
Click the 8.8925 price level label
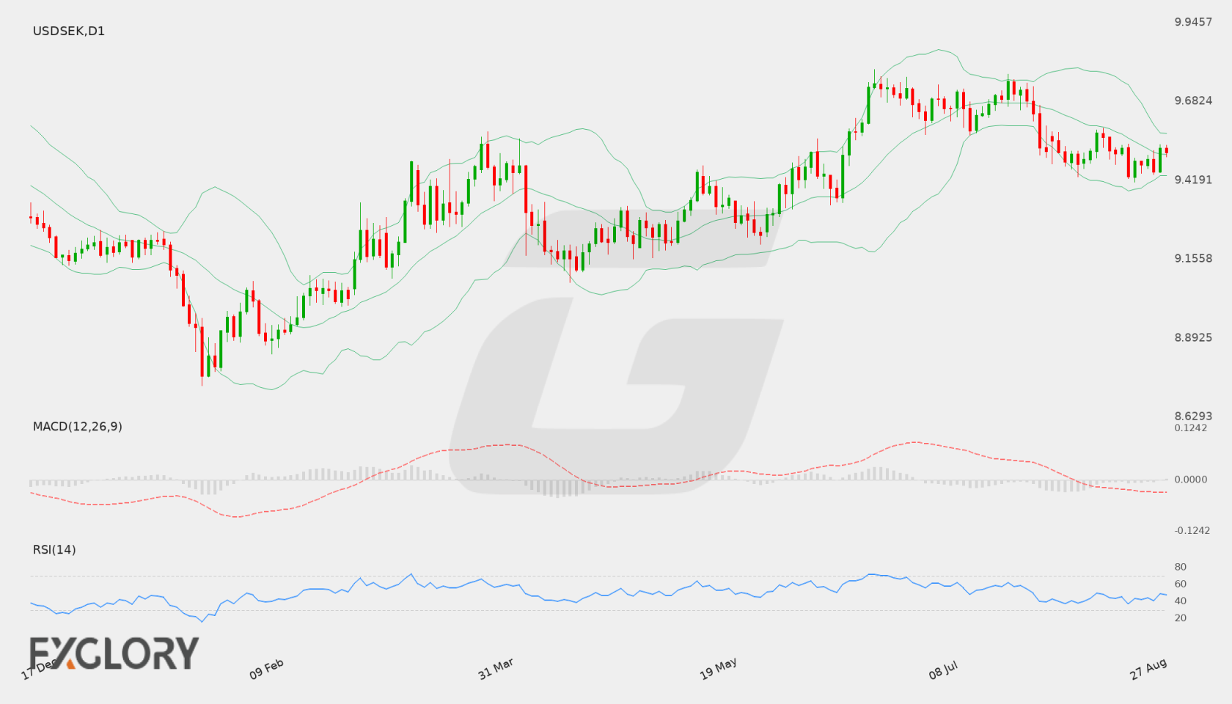1193,337
